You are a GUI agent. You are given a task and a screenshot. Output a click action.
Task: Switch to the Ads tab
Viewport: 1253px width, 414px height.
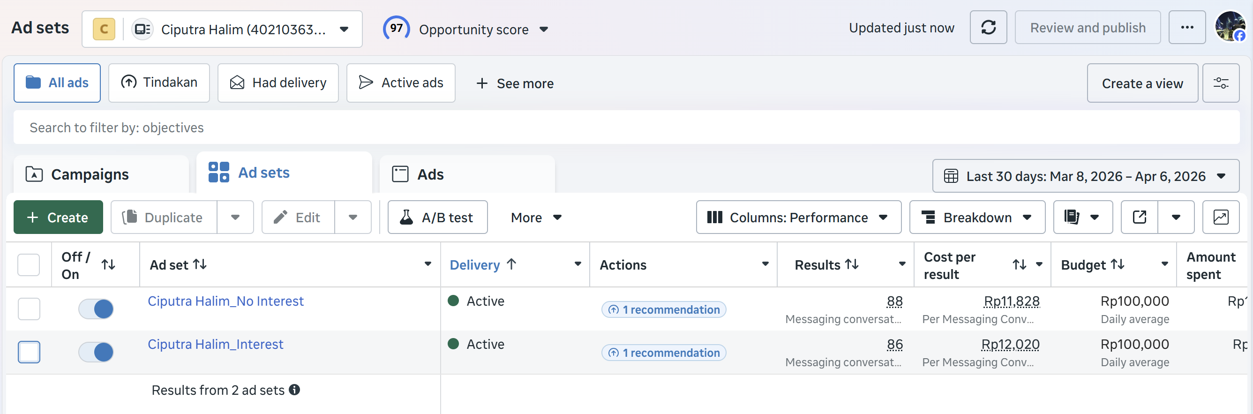(430, 174)
